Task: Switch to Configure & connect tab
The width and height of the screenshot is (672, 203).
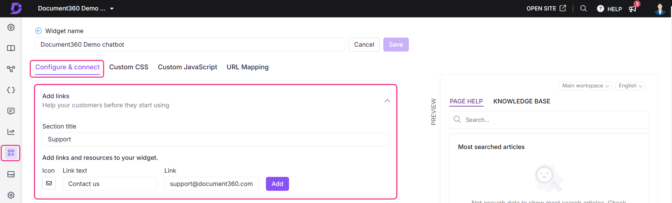Action: pyautogui.click(x=67, y=67)
